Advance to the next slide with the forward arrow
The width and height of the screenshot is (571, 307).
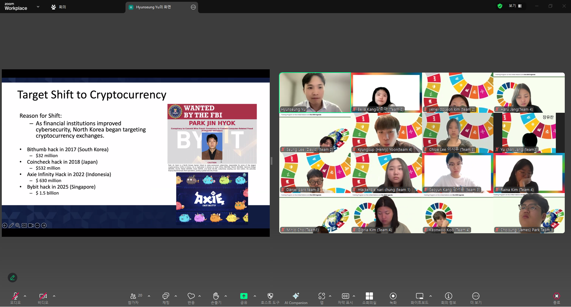[x=44, y=225]
